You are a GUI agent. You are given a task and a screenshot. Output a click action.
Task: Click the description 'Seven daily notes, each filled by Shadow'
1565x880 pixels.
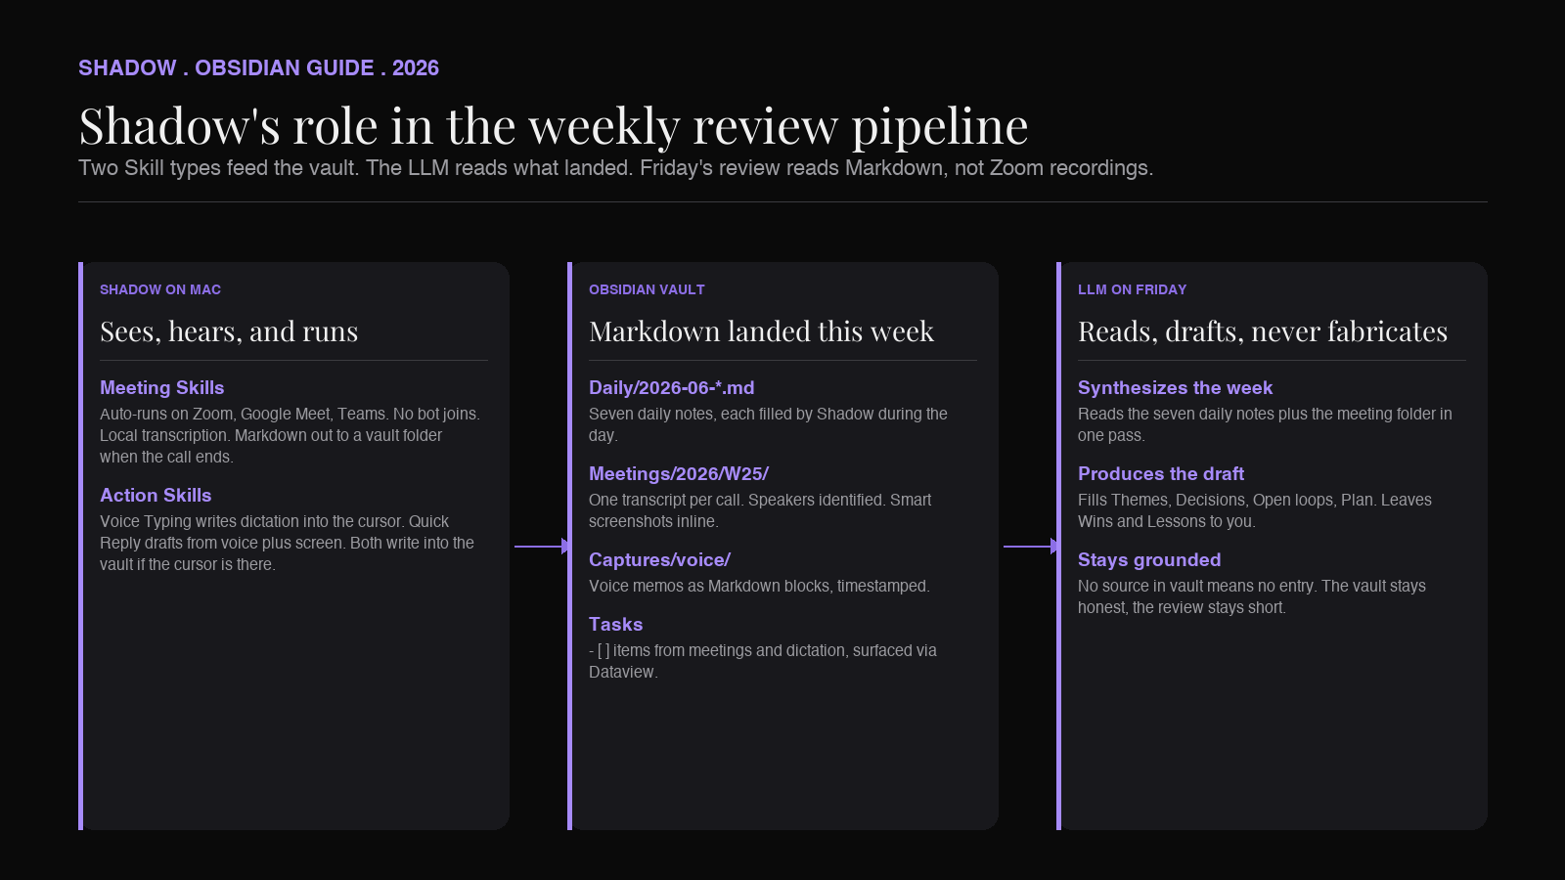769,424
